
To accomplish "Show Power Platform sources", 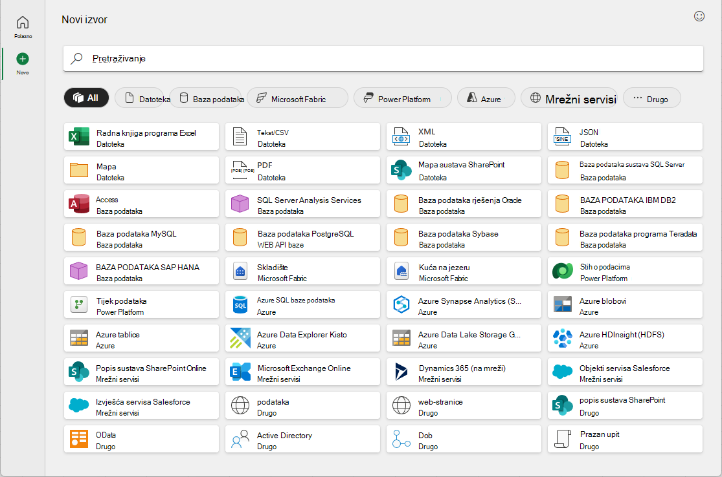I will (x=402, y=98).
